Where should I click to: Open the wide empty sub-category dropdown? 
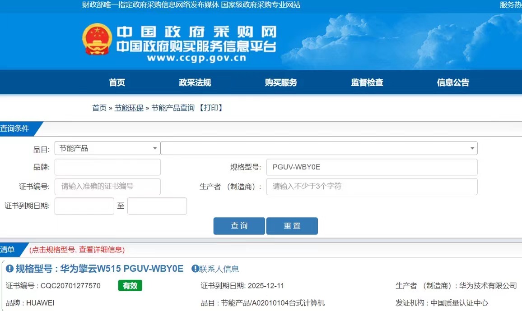click(x=319, y=148)
